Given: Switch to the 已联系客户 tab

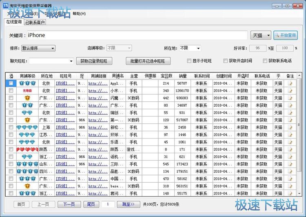Looking at the screenshot, I should (35, 22).
